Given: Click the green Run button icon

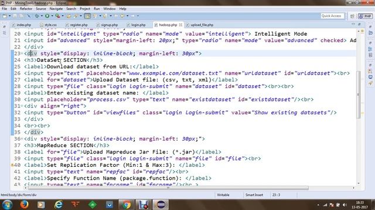Looking at the screenshot, I should click(47, 16).
